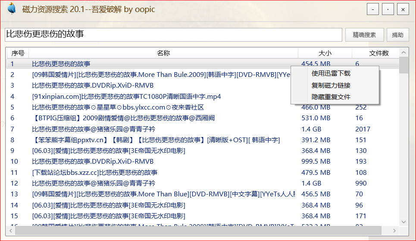Select 复制磁力链接 in context menu
Viewport: 416px width, 241px height.
pyautogui.click(x=331, y=85)
